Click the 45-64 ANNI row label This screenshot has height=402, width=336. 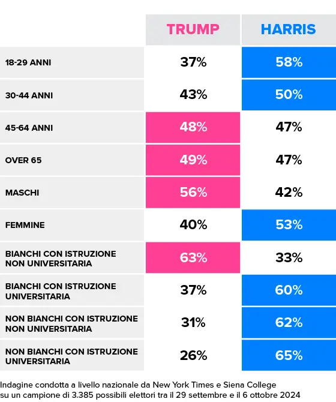29,128
